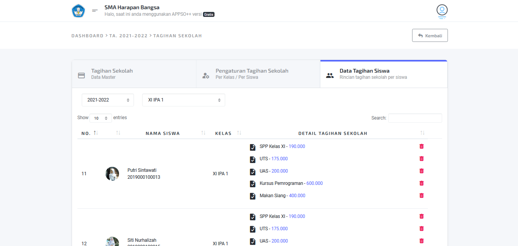Image resolution: width=518 pixels, height=246 pixels.
Task: Click Putri Sintawati's profile photo
Action: coord(112,174)
